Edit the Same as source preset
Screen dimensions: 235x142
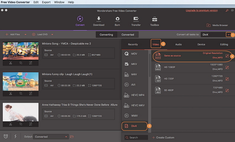pyautogui.click(x=227, y=56)
